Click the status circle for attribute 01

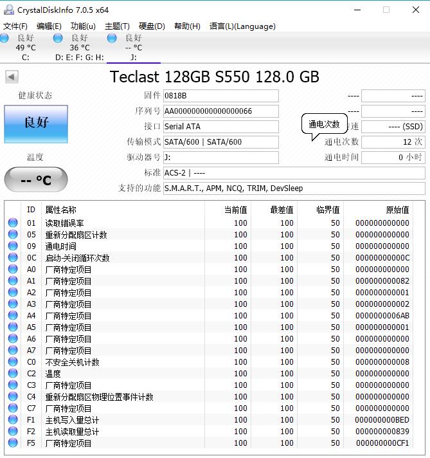click(x=13, y=223)
